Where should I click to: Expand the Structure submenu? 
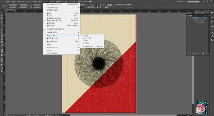pyautogui.click(x=62, y=51)
